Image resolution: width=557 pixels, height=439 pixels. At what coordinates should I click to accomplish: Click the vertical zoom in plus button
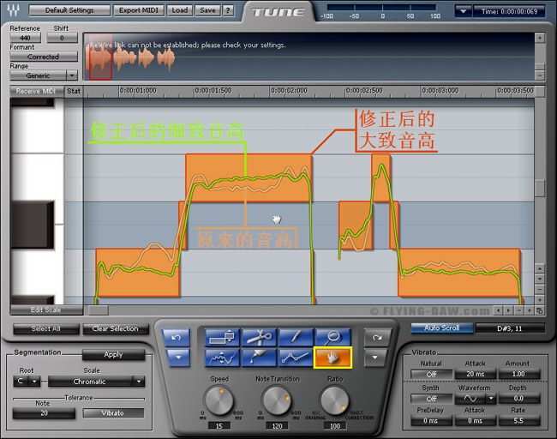tap(540, 299)
